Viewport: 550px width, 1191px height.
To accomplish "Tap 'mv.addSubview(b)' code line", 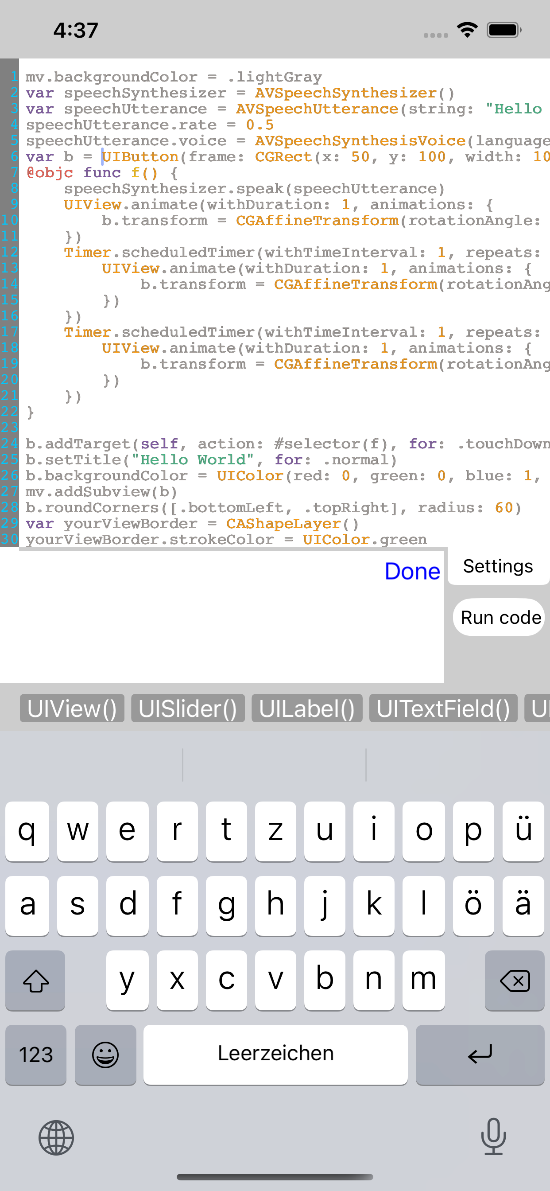I will (101, 492).
